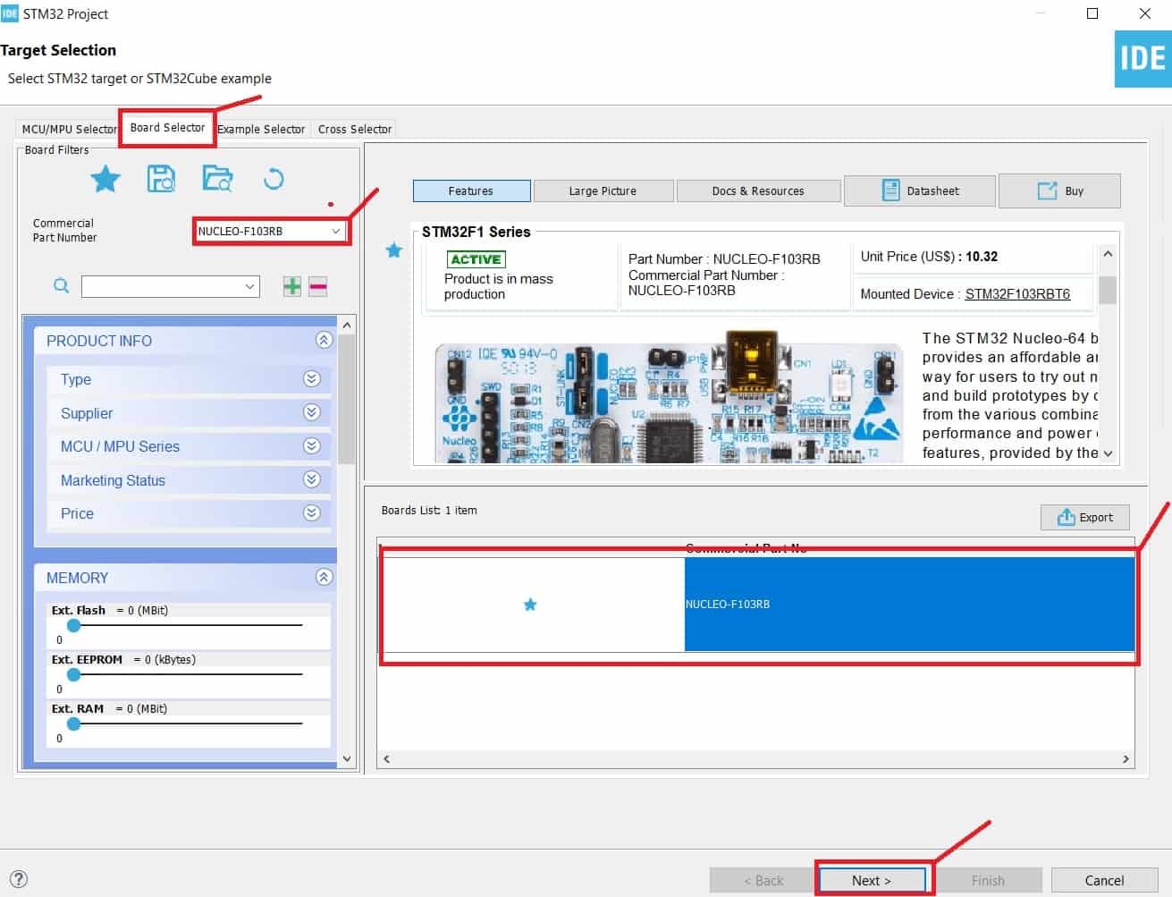
Task: Expand the Type filter
Action: [x=312, y=379]
